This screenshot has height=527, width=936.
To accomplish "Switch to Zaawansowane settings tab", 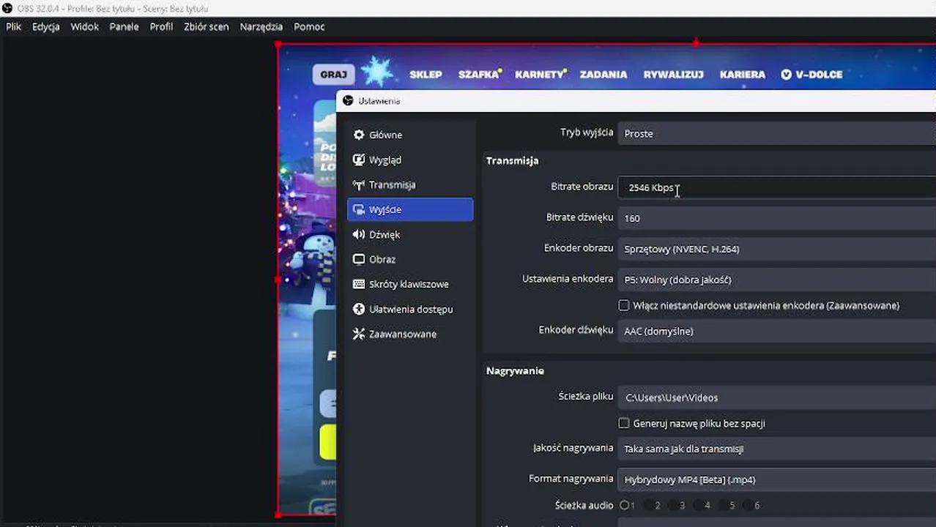I will pyautogui.click(x=410, y=334).
